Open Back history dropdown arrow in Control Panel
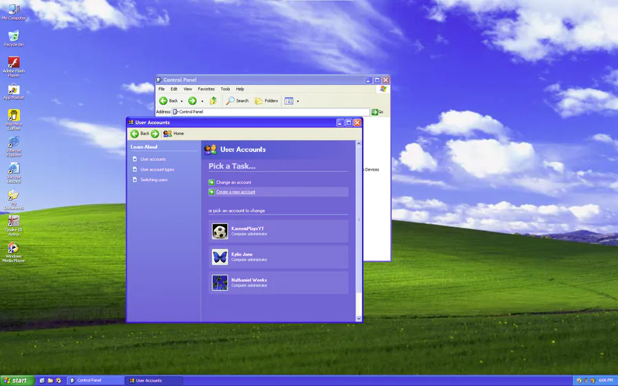The height and width of the screenshot is (386, 618). pos(182,101)
